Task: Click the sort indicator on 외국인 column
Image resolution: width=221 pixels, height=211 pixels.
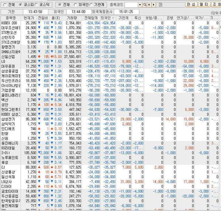Action: [x=114, y=18]
